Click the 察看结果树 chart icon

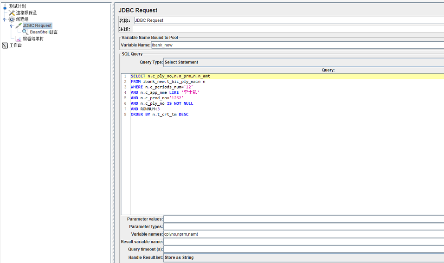point(19,39)
